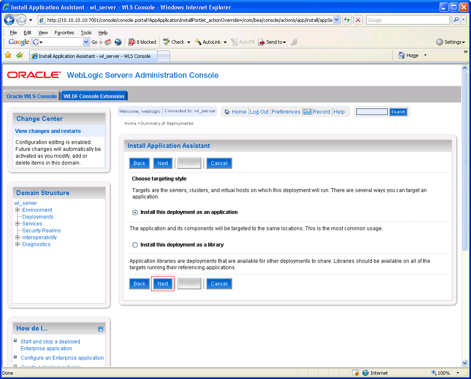
Task: Click the AutoFill toolbar icon
Action: [234, 42]
